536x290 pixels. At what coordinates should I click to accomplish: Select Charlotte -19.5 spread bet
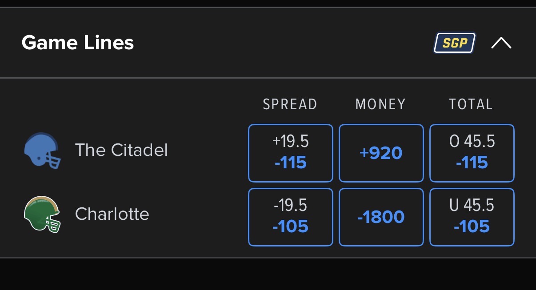pos(291,217)
